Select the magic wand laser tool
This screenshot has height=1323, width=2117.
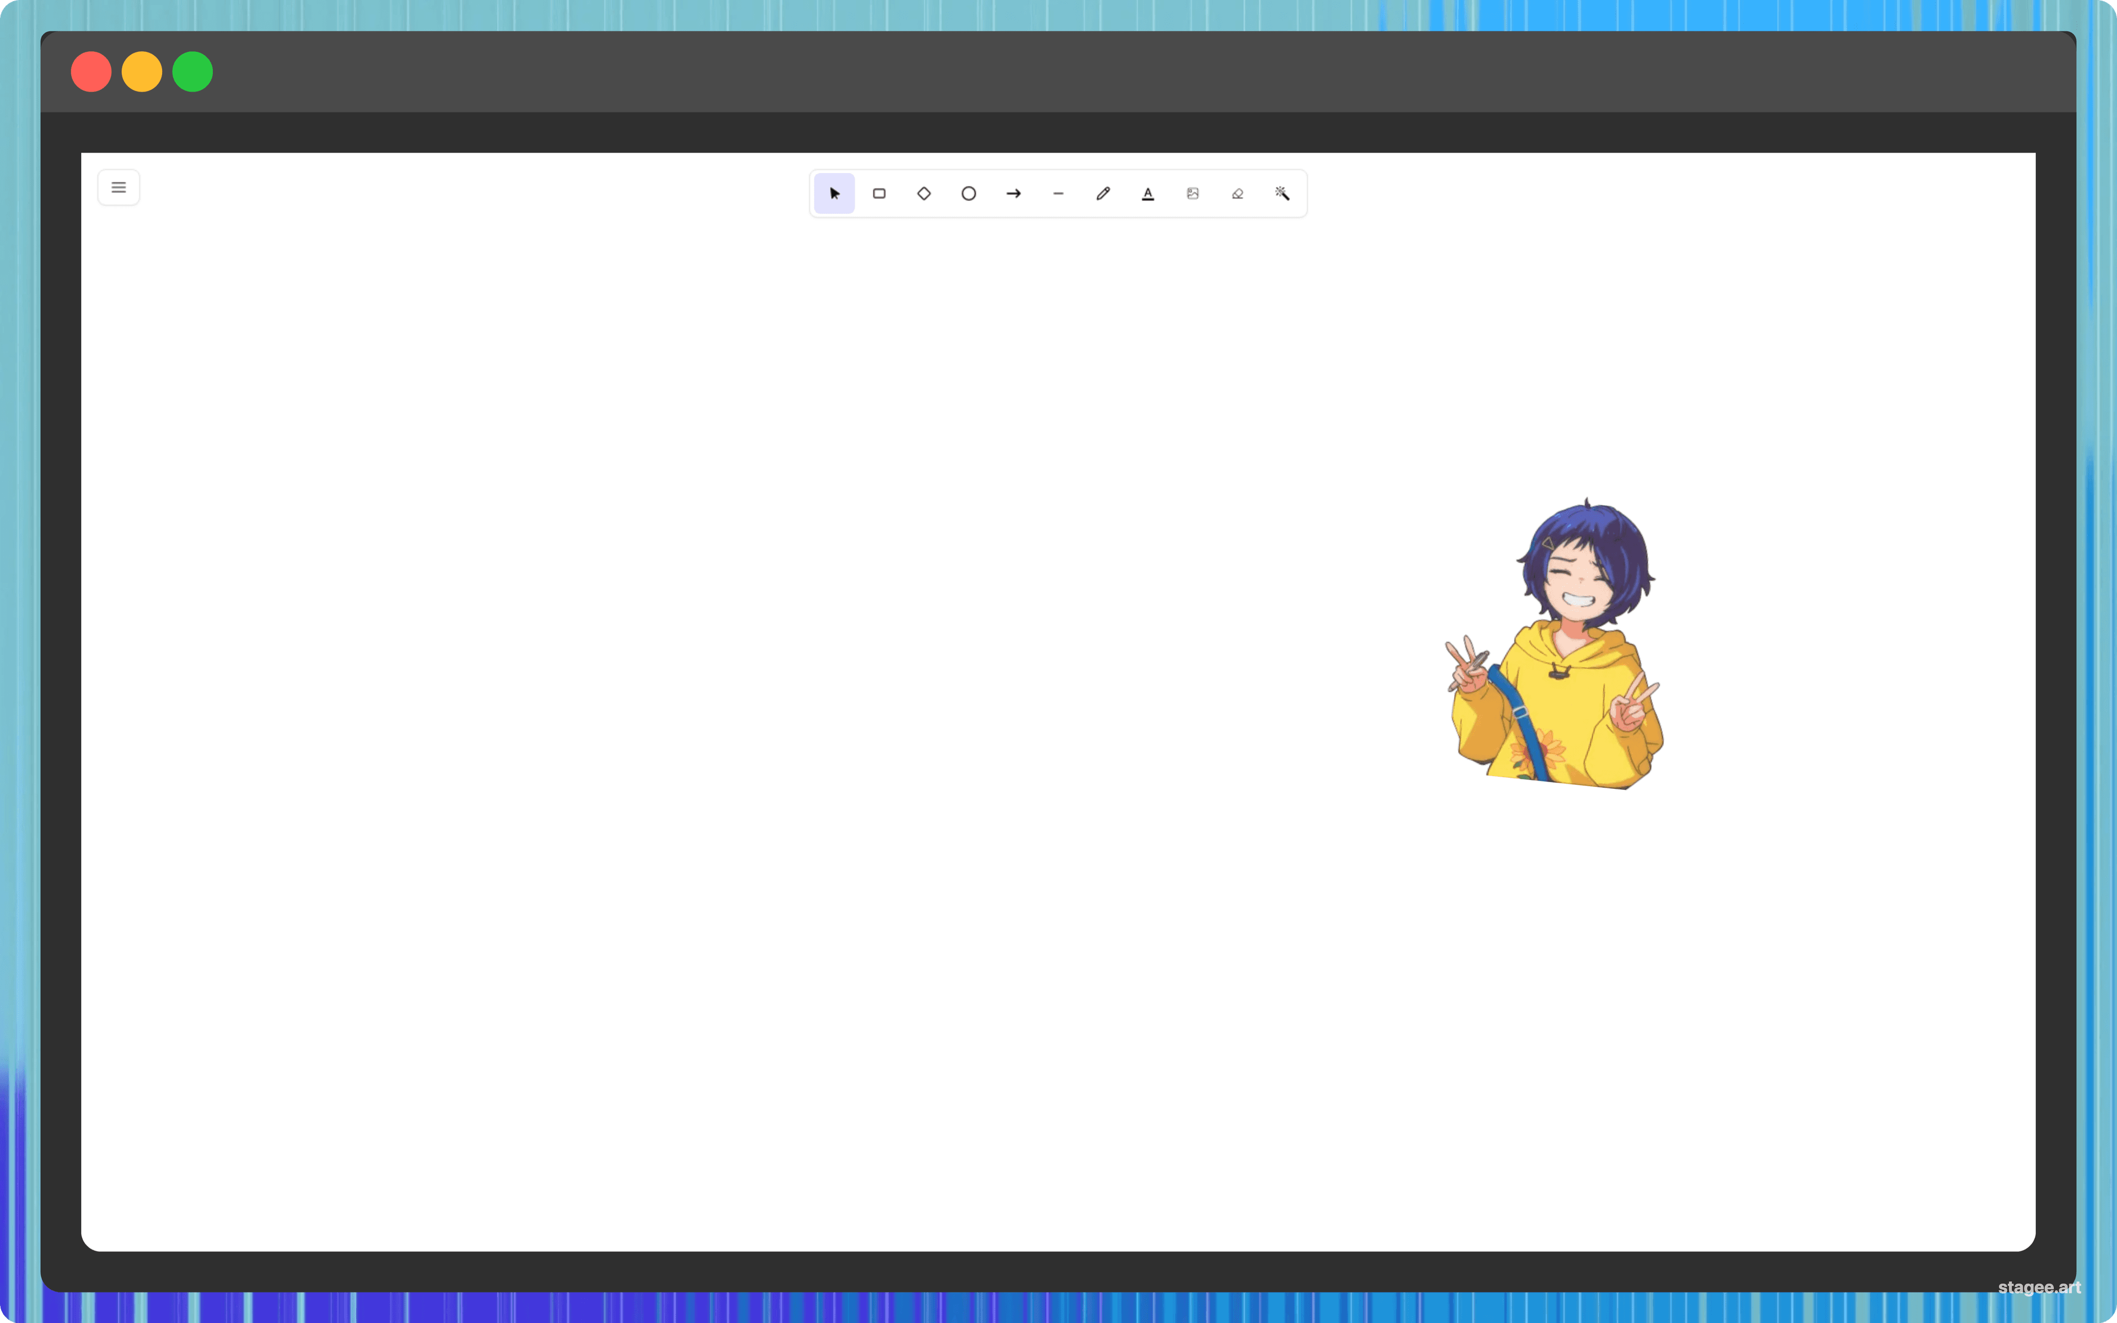point(1282,193)
